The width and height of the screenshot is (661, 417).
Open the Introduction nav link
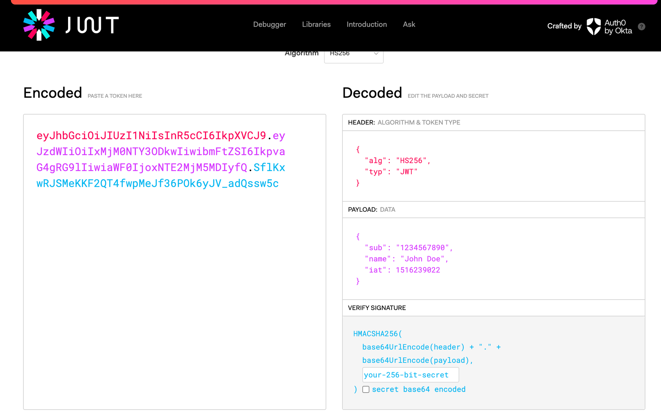pyautogui.click(x=367, y=24)
